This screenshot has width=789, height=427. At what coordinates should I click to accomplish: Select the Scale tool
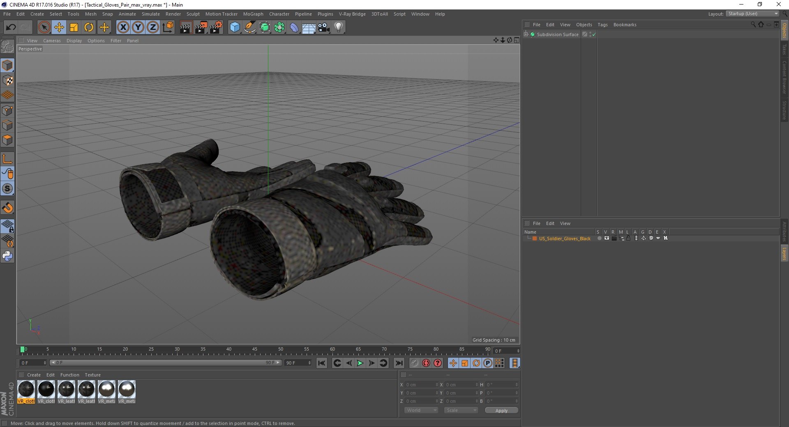pos(74,28)
